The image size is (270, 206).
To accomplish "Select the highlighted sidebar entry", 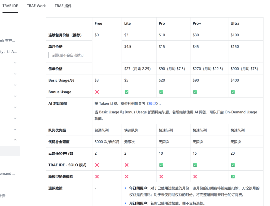I will 10,151.
